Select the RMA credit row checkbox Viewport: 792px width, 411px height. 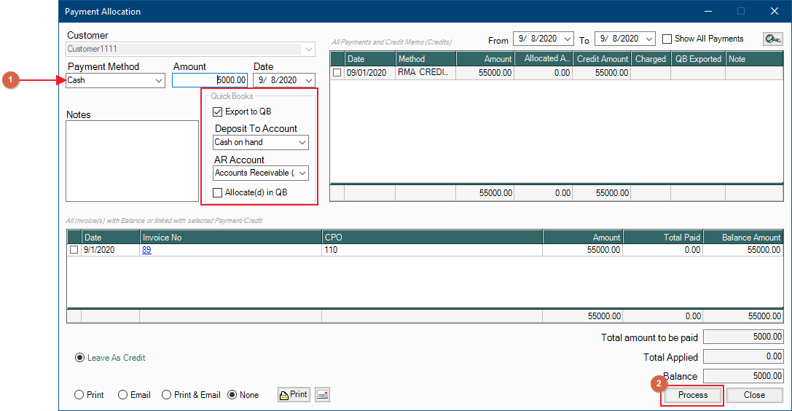coord(337,73)
